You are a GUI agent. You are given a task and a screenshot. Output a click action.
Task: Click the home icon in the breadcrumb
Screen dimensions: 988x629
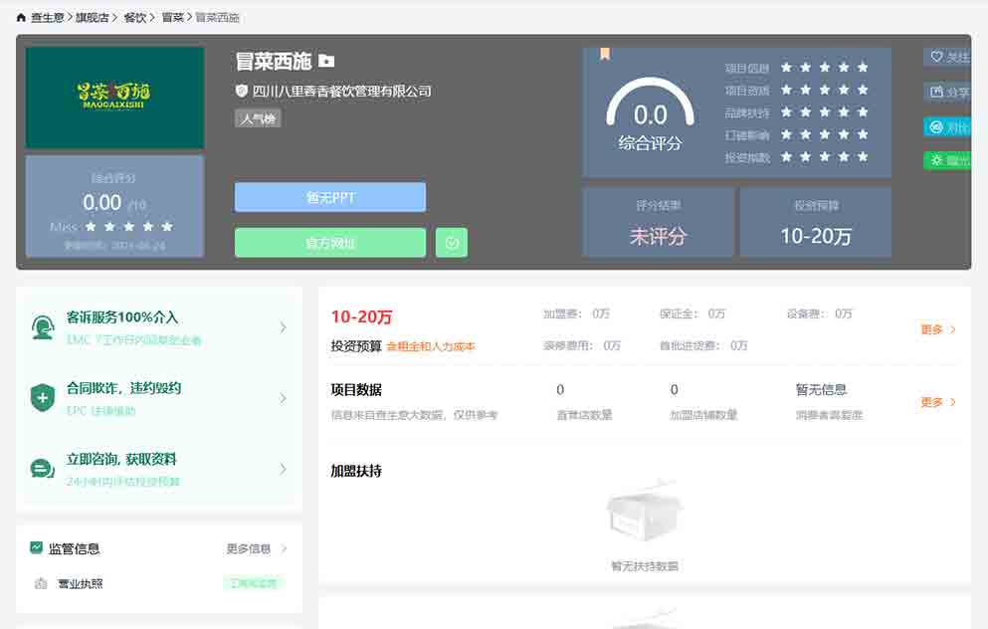coord(21,18)
